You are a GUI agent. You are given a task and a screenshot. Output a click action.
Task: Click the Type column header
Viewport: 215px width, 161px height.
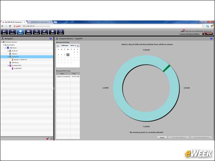62,74
